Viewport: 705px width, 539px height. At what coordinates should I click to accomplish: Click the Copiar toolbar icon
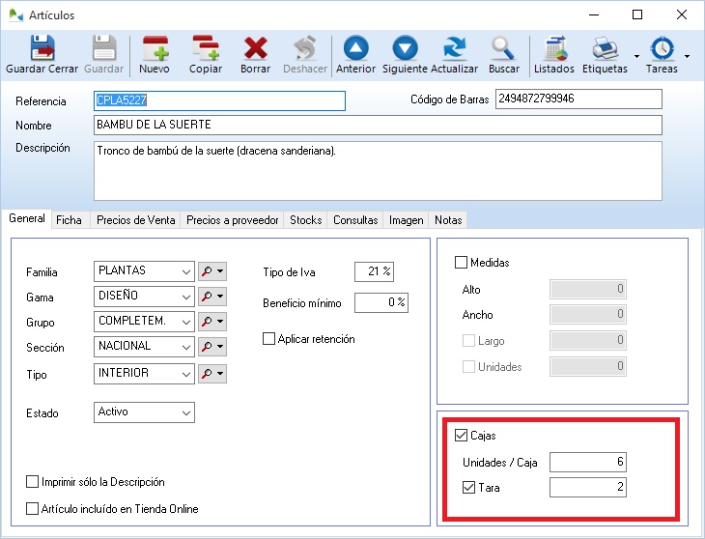(x=205, y=49)
